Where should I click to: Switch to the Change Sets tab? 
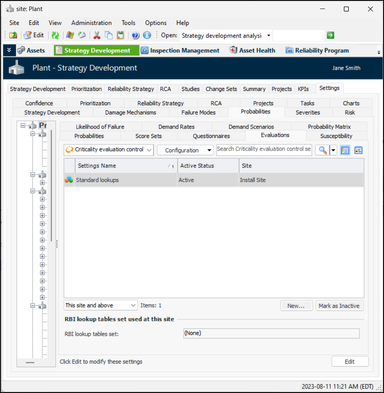pyautogui.click(x=221, y=89)
